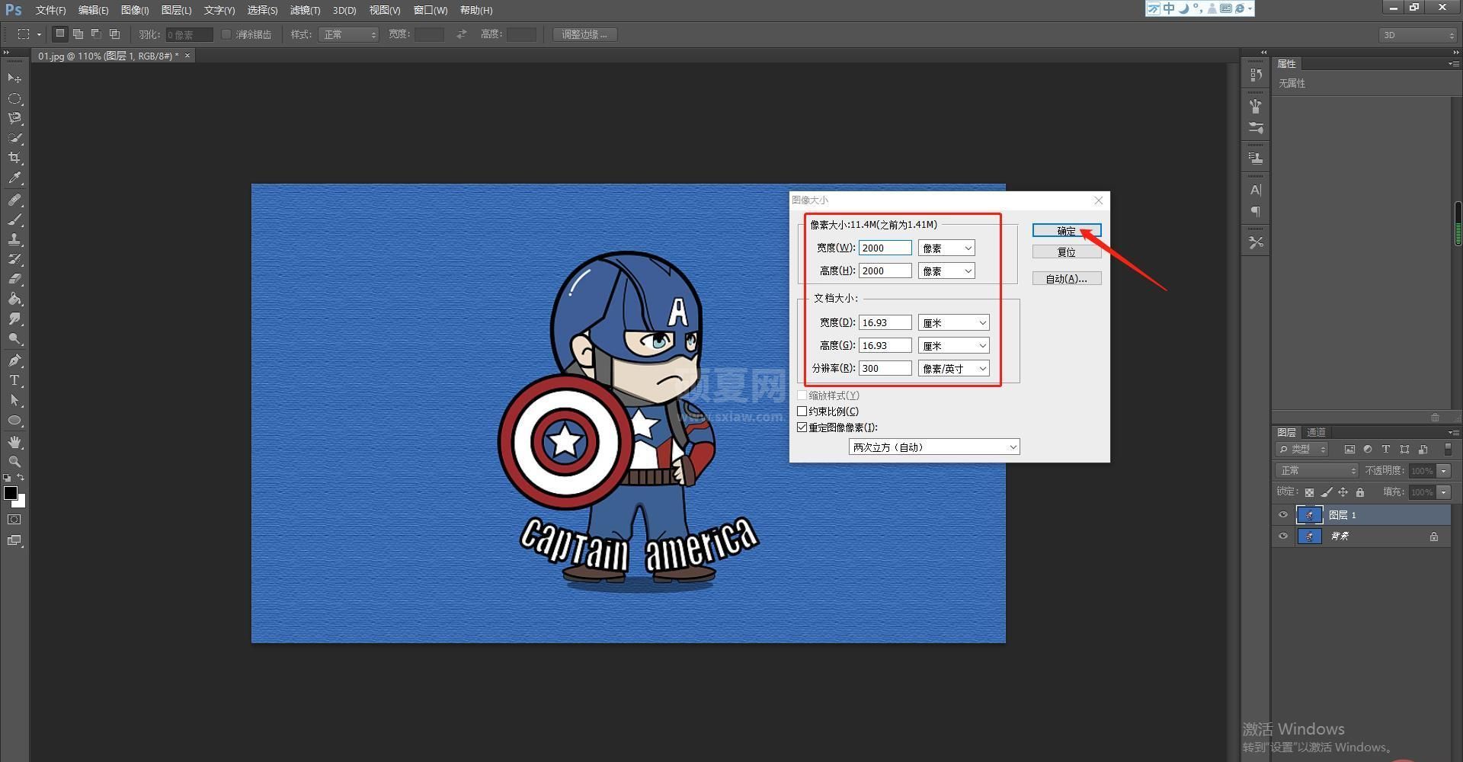
Task: Hide layer '图层 1' visibility eye
Action: pos(1283,515)
